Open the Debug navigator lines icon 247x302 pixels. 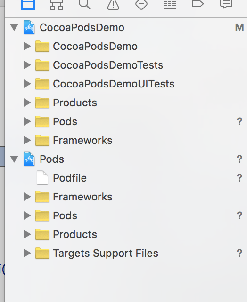170,5
